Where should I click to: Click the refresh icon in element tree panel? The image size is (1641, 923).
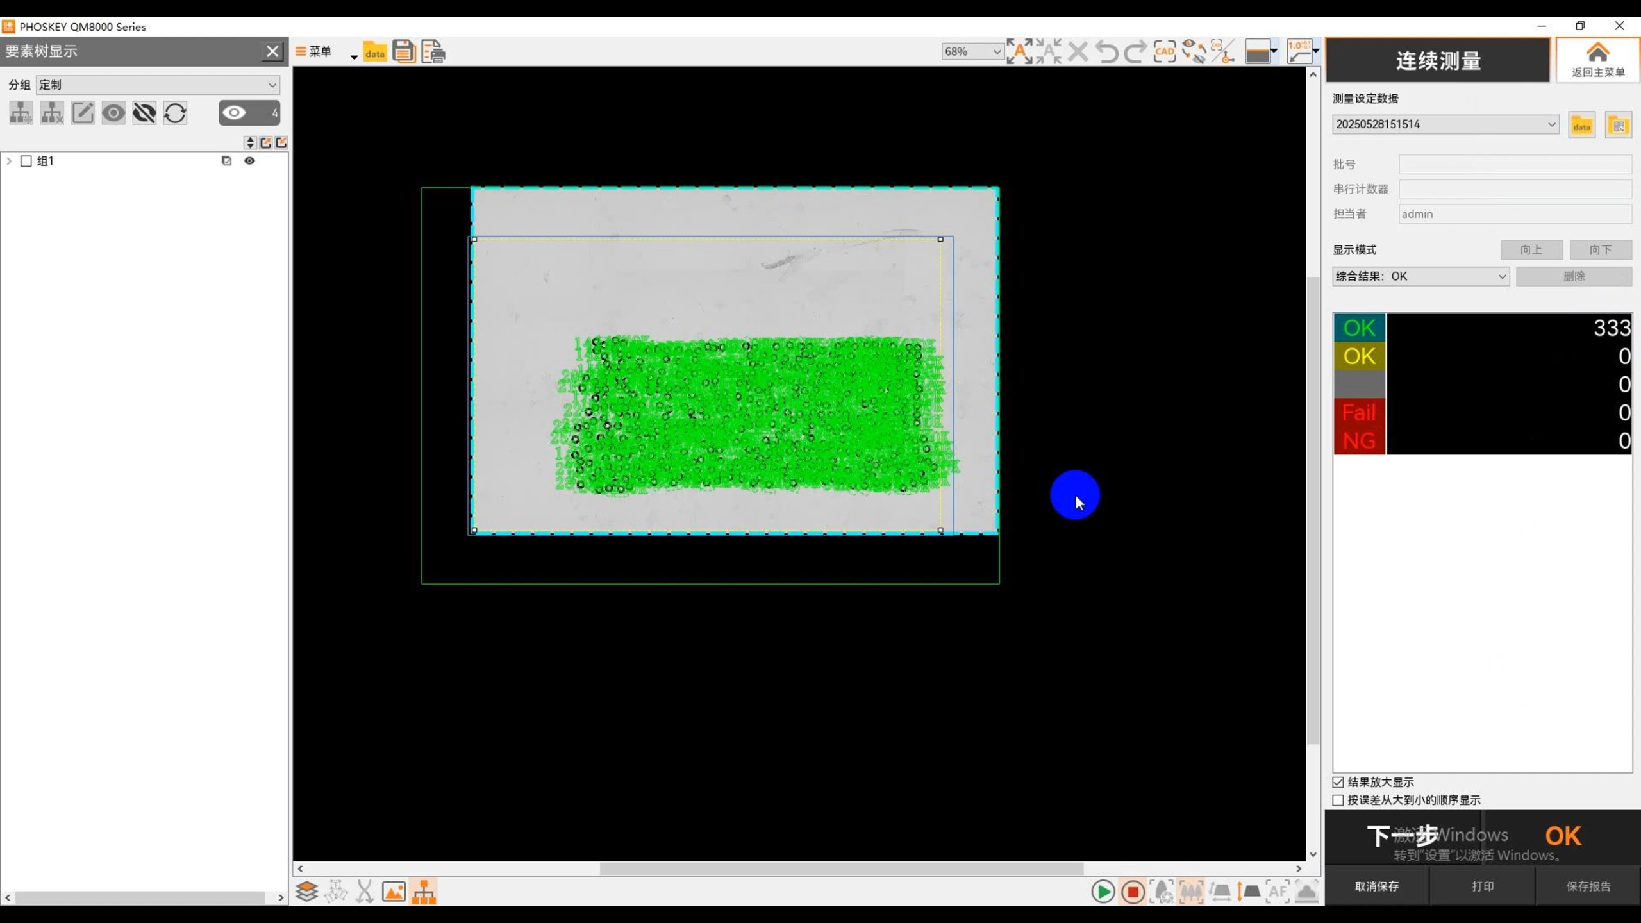click(x=175, y=113)
